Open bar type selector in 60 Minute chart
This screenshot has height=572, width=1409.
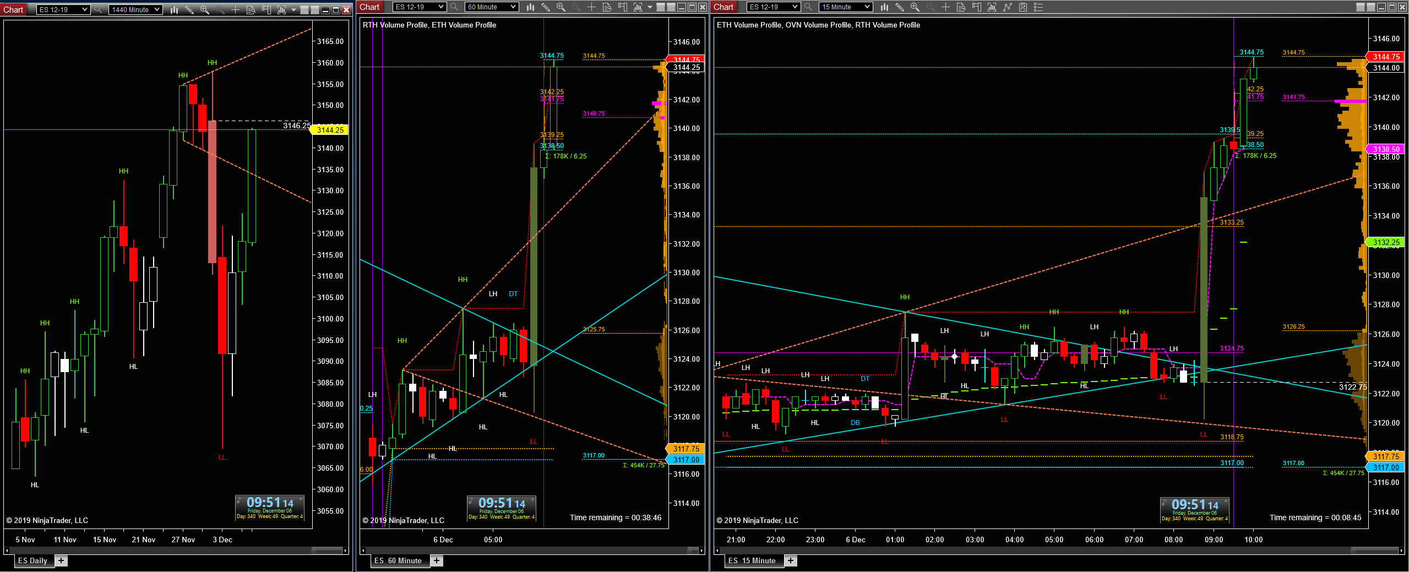tap(530, 7)
